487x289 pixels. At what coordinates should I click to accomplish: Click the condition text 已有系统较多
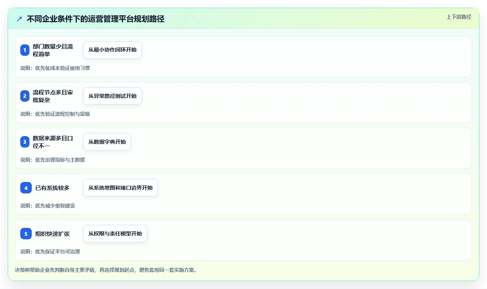coord(52,188)
